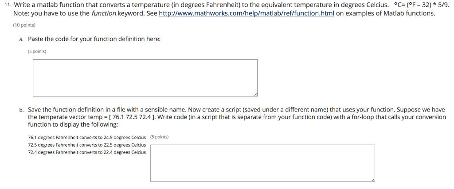This screenshot has height=189, width=454.
Task: Open the mathworks.com function.html link
Action: click(x=247, y=14)
